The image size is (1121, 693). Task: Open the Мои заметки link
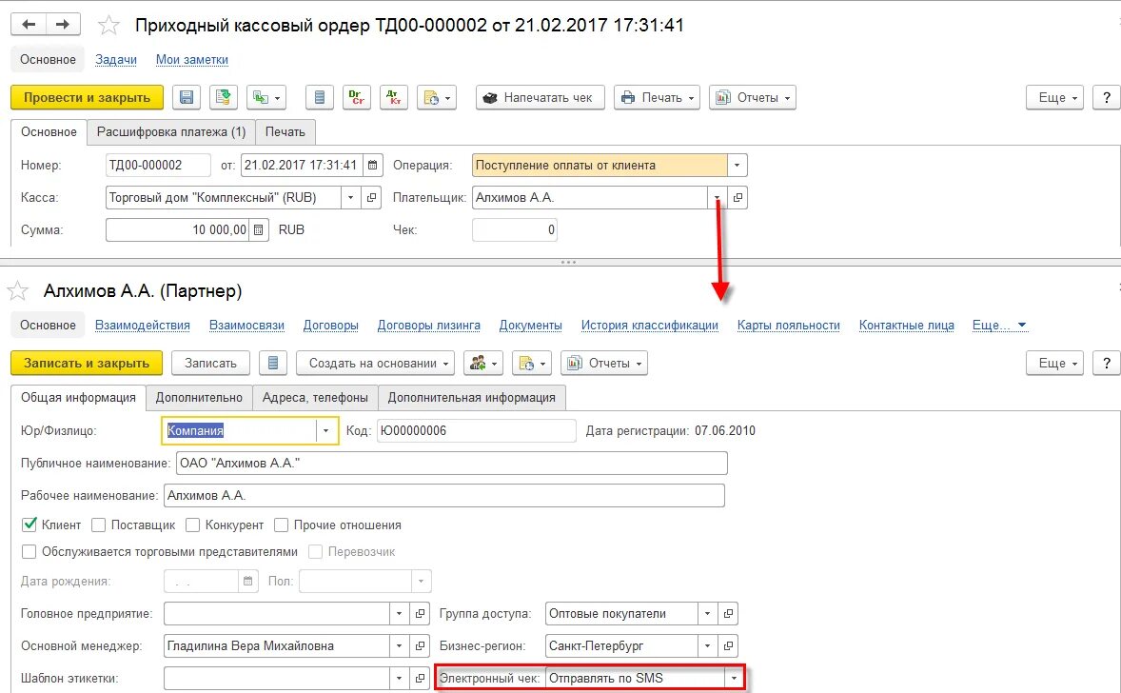tap(192, 60)
